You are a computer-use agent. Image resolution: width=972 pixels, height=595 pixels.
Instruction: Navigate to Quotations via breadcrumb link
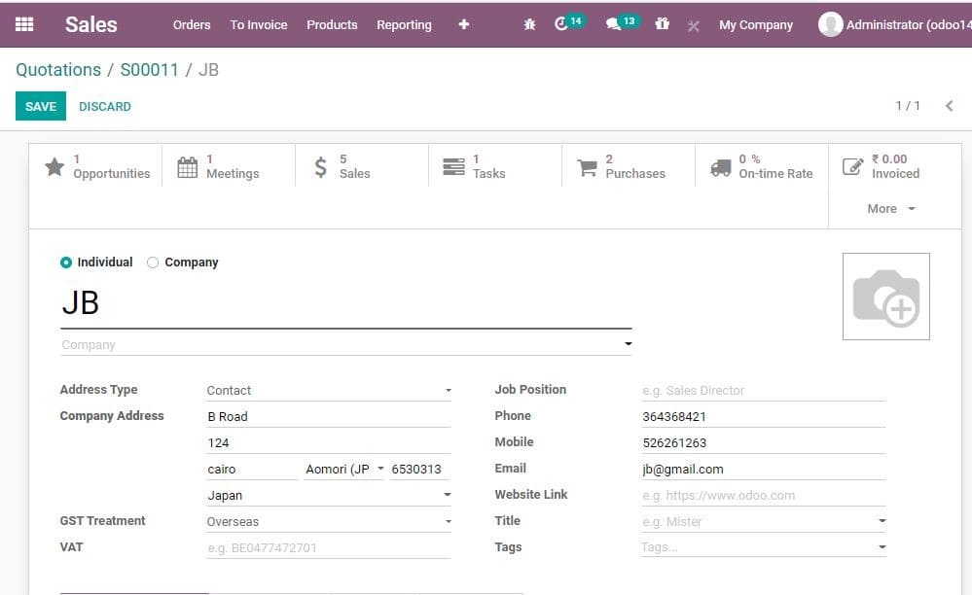point(57,69)
